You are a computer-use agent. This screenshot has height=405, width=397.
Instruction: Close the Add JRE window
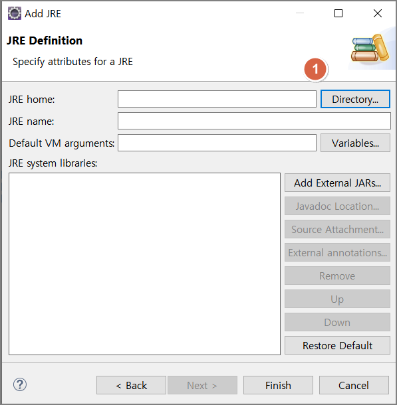[378, 13]
